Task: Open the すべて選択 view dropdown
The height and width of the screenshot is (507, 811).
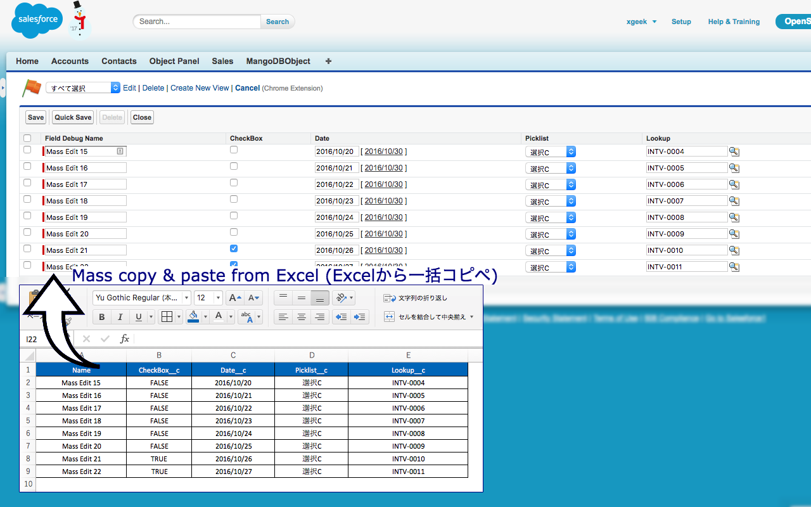Action: [83, 88]
